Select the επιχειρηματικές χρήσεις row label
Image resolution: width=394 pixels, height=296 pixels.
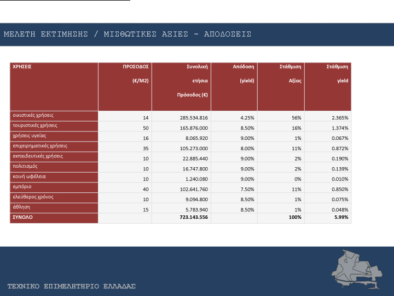click(40, 146)
